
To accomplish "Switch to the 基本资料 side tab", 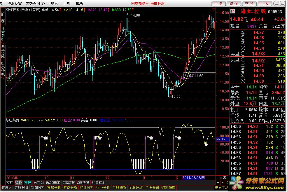I will coord(3,51).
